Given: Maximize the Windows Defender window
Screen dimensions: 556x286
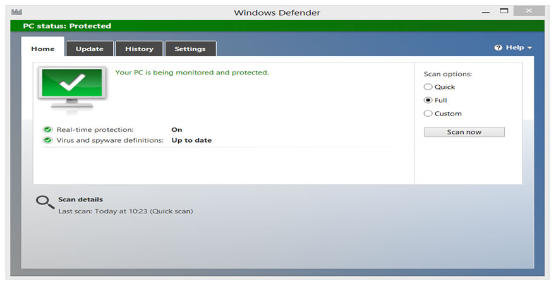Looking at the screenshot, I should (x=504, y=11).
